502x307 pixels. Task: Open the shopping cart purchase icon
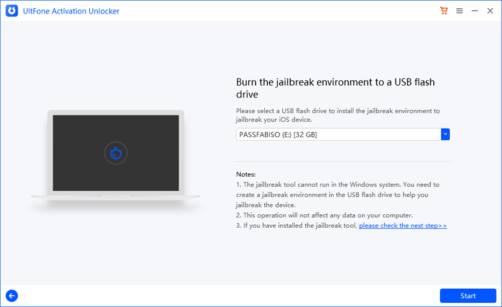click(x=444, y=11)
